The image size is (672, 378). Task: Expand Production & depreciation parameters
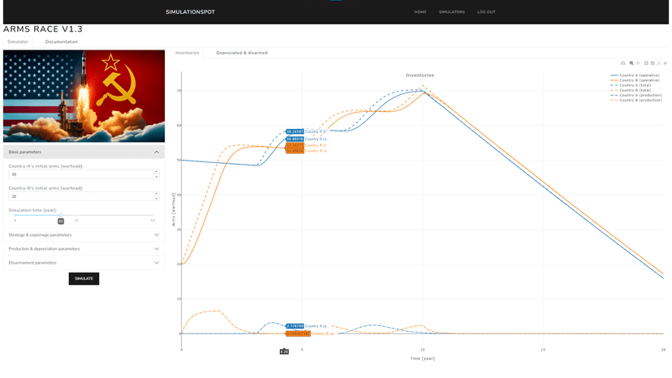[84, 249]
